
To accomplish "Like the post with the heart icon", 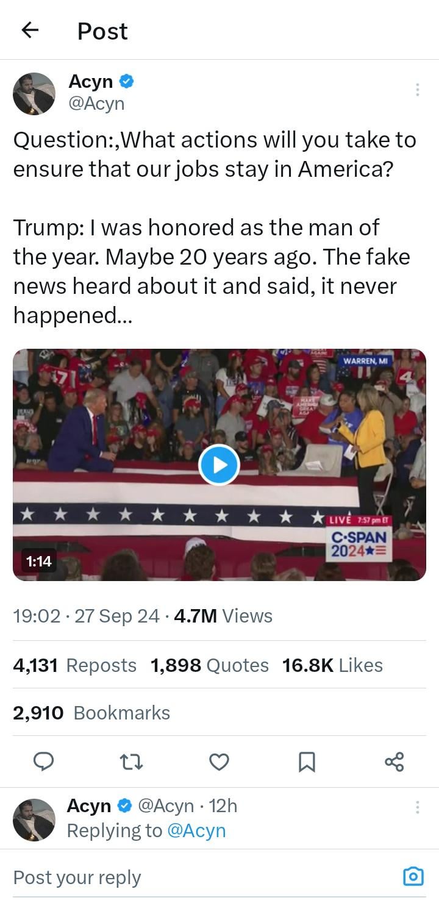I will click(x=219, y=762).
